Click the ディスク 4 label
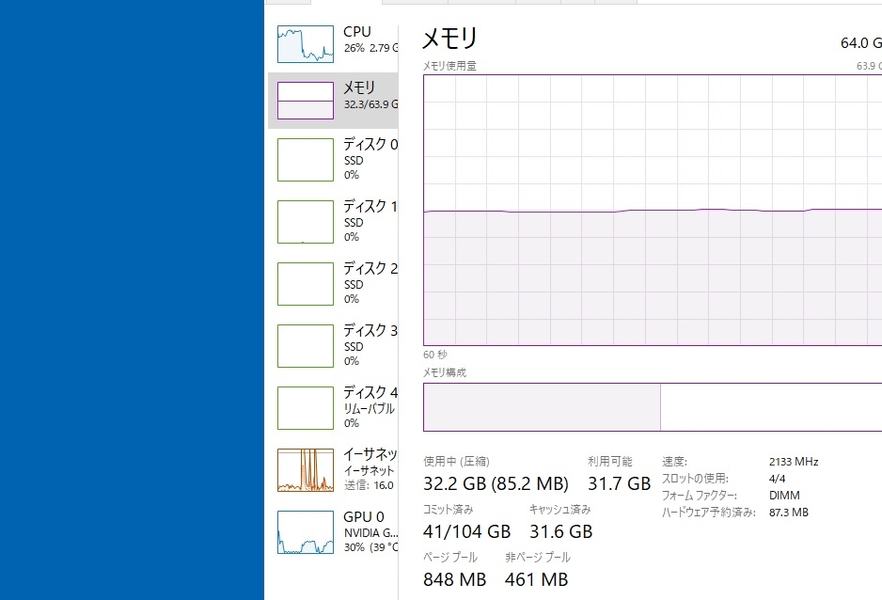 click(x=370, y=392)
